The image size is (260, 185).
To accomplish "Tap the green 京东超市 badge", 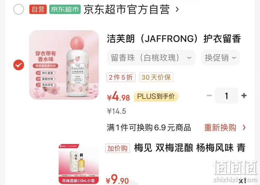I will pyautogui.click(x=65, y=9).
